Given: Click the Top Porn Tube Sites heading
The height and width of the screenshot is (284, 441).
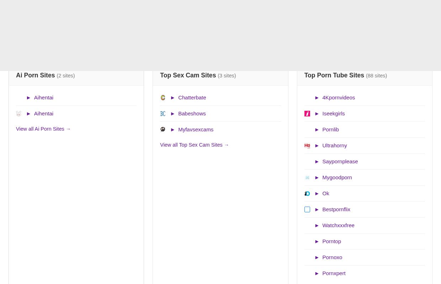Looking at the screenshot, I should coord(334,75).
